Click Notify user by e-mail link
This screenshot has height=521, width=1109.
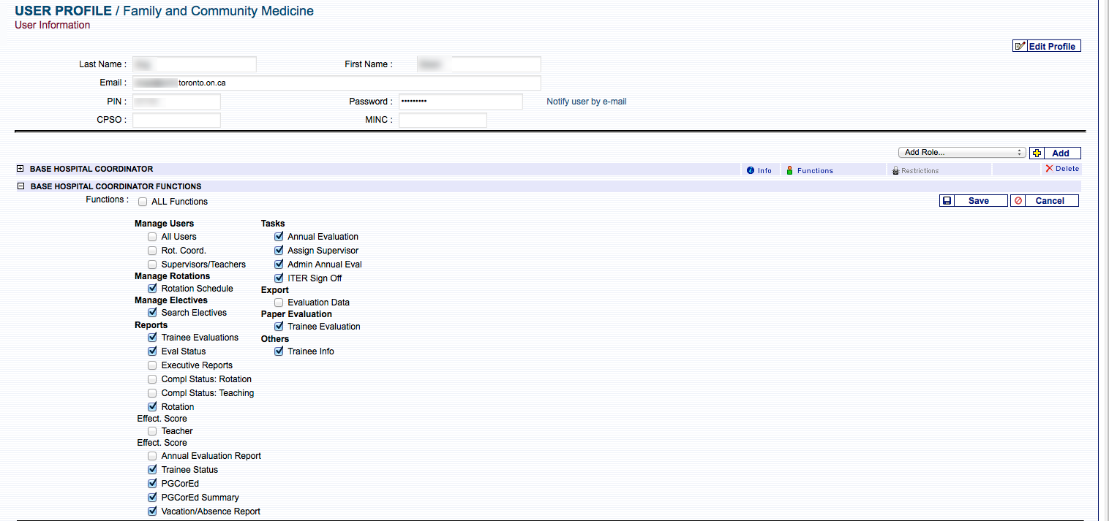[x=586, y=102]
